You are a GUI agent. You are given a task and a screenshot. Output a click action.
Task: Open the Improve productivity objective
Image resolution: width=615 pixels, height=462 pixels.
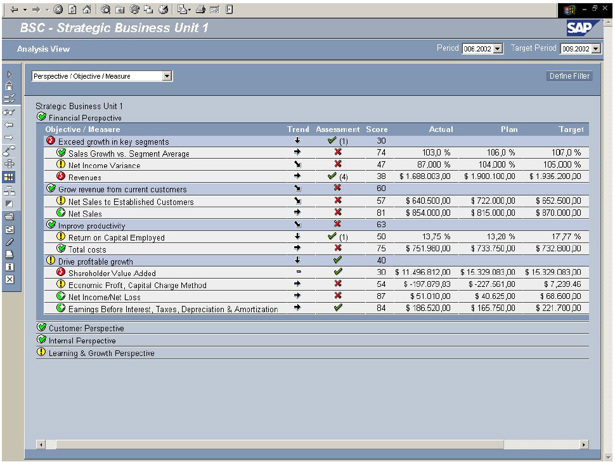[92, 226]
